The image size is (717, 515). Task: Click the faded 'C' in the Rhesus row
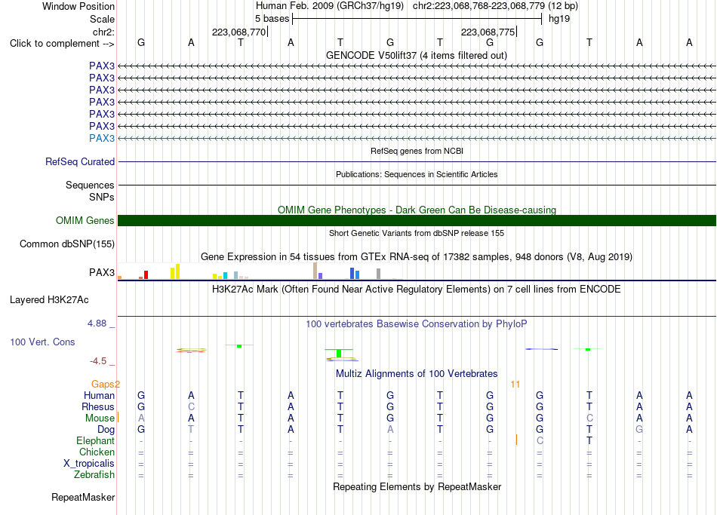[x=191, y=406]
